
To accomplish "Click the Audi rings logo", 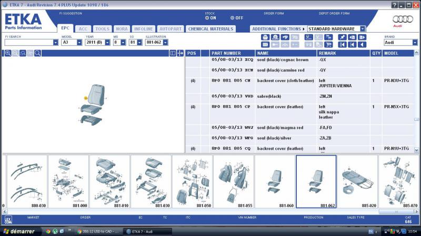I will pos(403,19).
